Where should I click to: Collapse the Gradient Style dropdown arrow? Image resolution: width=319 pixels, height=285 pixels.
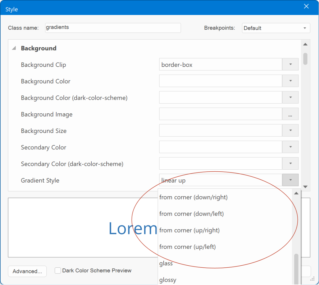coord(290,180)
